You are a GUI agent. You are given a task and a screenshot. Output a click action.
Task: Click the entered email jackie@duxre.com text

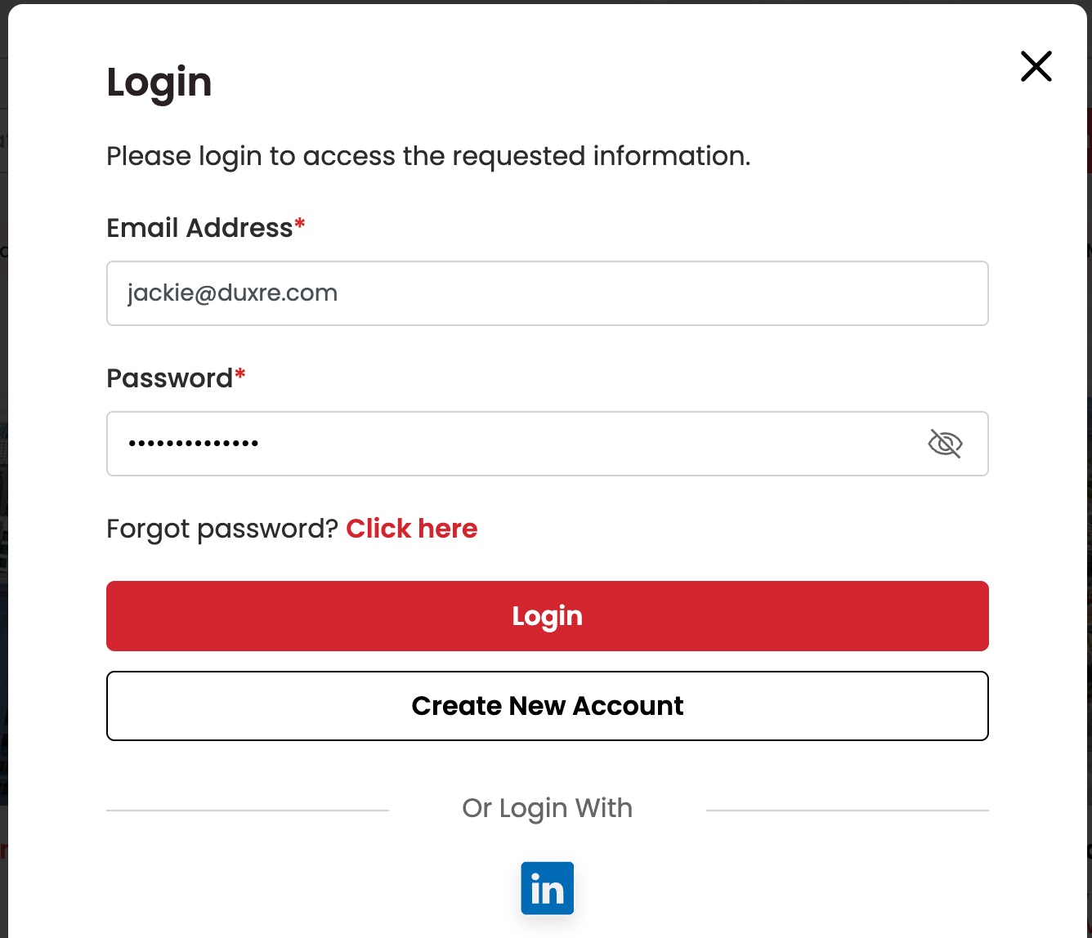[232, 293]
